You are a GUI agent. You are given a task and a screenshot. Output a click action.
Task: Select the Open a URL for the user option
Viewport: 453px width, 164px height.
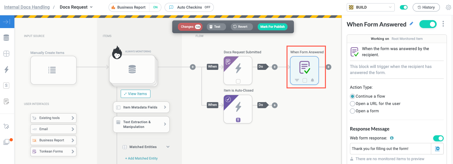point(352,104)
